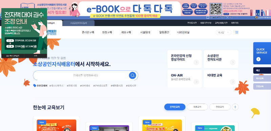This screenshot has width=271, height=131.
Task: Open the 알림공간 main menu
Action: [x=164, y=32]
